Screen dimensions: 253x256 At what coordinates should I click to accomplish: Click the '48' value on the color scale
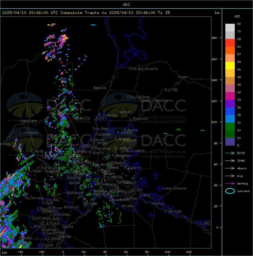pos(239,77)
